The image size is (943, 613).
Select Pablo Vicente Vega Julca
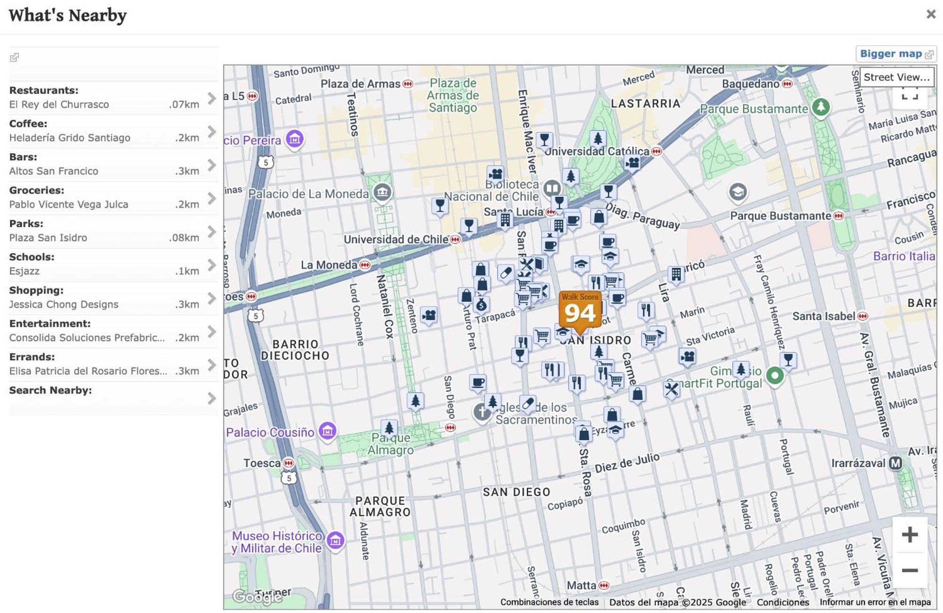(x=69, y=204)
